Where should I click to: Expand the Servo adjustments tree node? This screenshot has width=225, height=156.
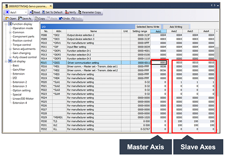pos(10,49)
